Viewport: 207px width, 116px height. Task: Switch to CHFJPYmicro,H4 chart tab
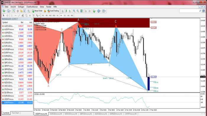131,114
